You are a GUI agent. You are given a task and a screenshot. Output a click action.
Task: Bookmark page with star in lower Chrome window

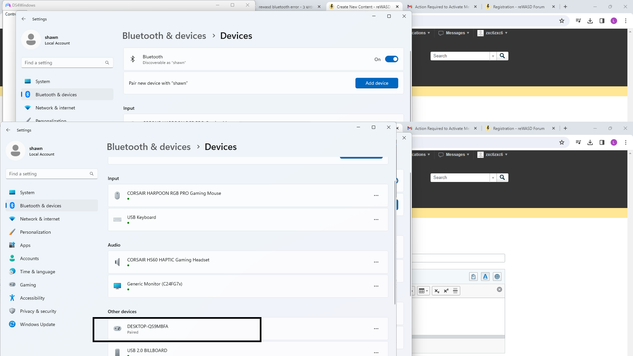562,142
